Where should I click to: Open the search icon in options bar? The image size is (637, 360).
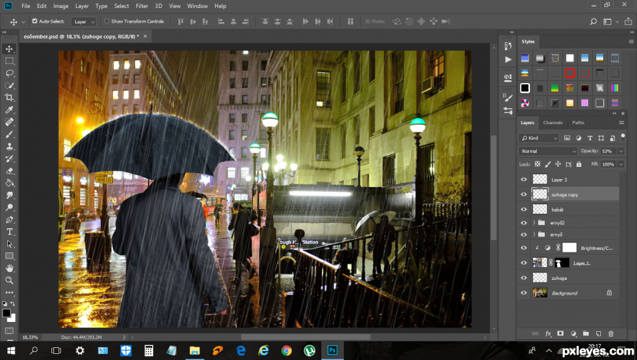[593, 21]
